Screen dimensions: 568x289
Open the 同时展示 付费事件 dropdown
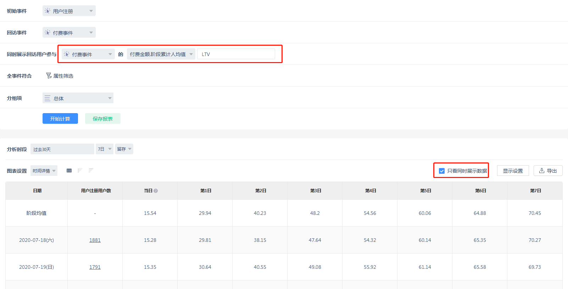(x=88, y=54)
